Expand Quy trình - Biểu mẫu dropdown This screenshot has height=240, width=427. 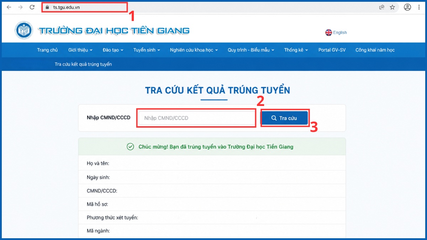[251, 50]
